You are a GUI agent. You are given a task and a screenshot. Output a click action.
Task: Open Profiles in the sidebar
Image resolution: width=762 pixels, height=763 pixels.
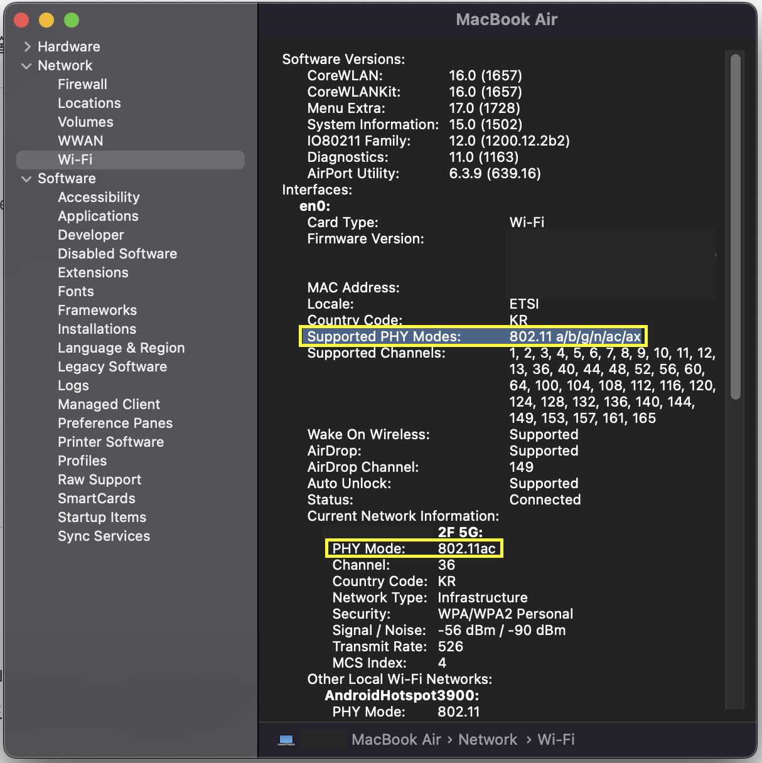pos(82,461)
